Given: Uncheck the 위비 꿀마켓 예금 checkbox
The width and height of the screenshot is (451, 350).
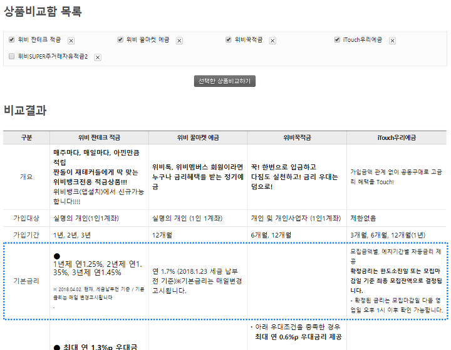Looking at the screenshot, I should pyautogui.click(x=120, y=39).
